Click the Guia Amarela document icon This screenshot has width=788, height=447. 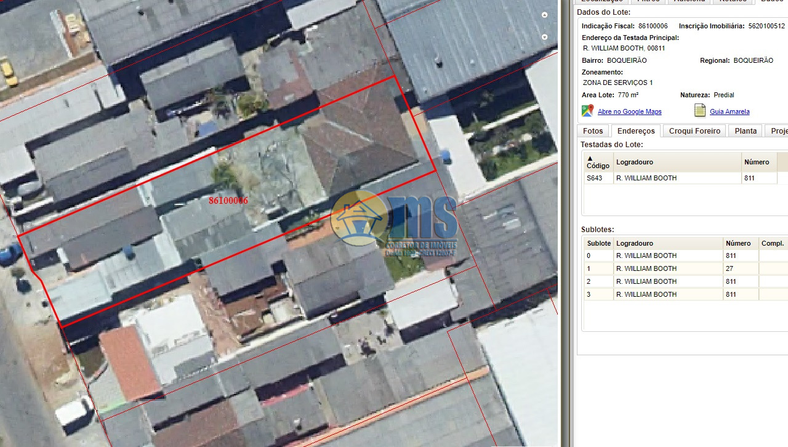(700, 111)
